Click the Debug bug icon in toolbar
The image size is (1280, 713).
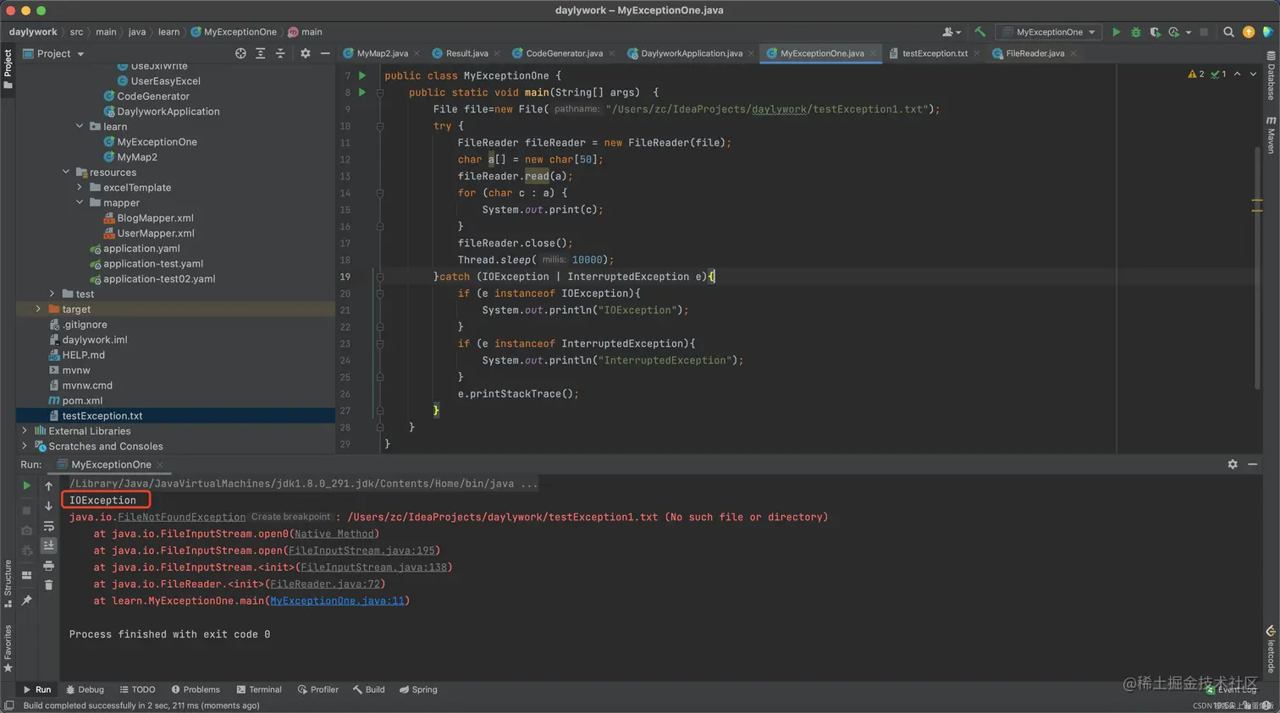point(1136,32)
